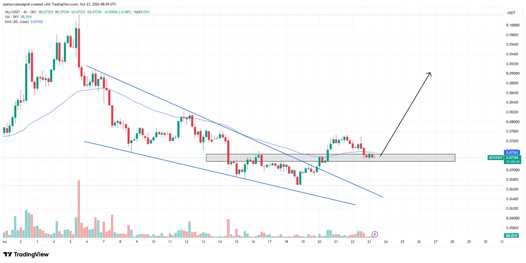Click the TradingView logo at bottom left
The height and width of the screenshot is (263, 526).
tap(26, 254)
